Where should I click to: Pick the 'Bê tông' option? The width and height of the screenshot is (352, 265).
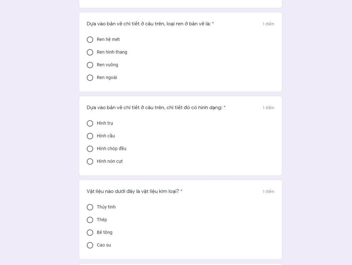[x=90, y=232]
